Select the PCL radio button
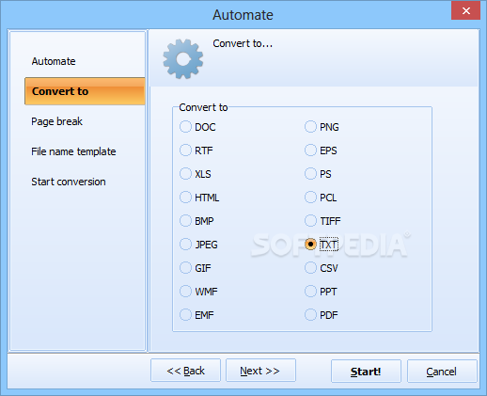This screenshot has width=487, height=396. pyautogui.click(x=310, y=198)
